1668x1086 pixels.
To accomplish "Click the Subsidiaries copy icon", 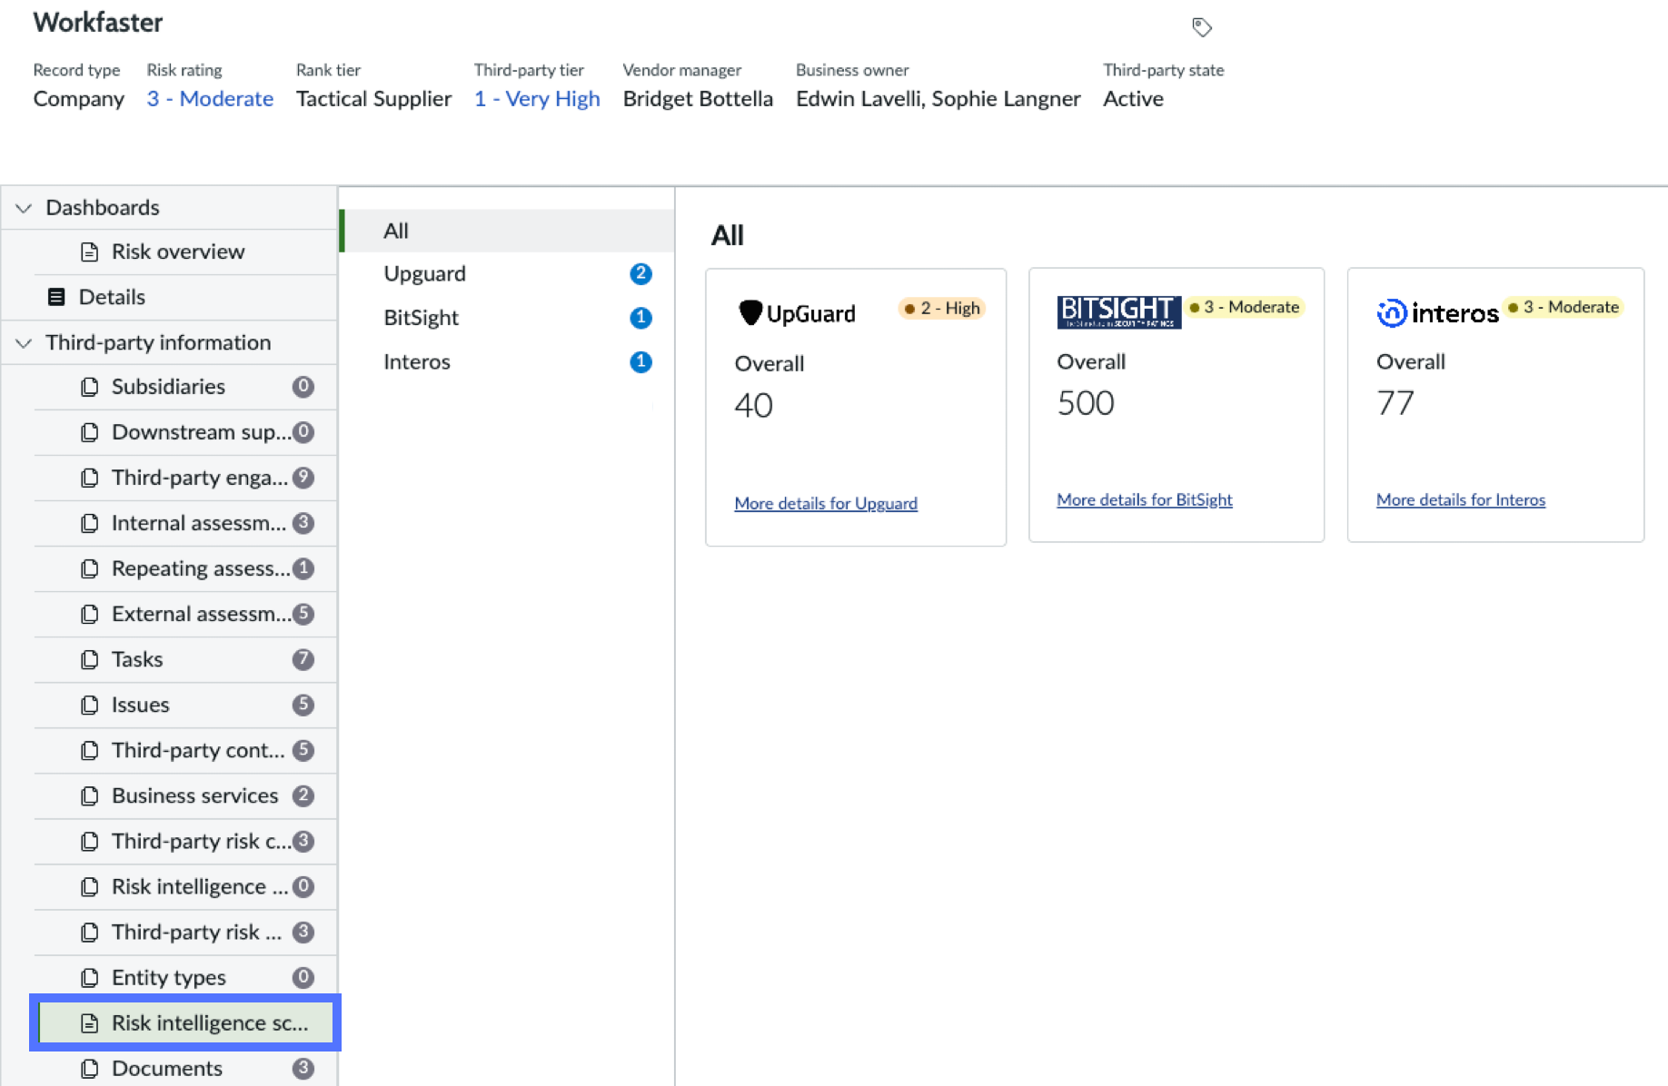I will pyautogui.click(x=89, y=387).
